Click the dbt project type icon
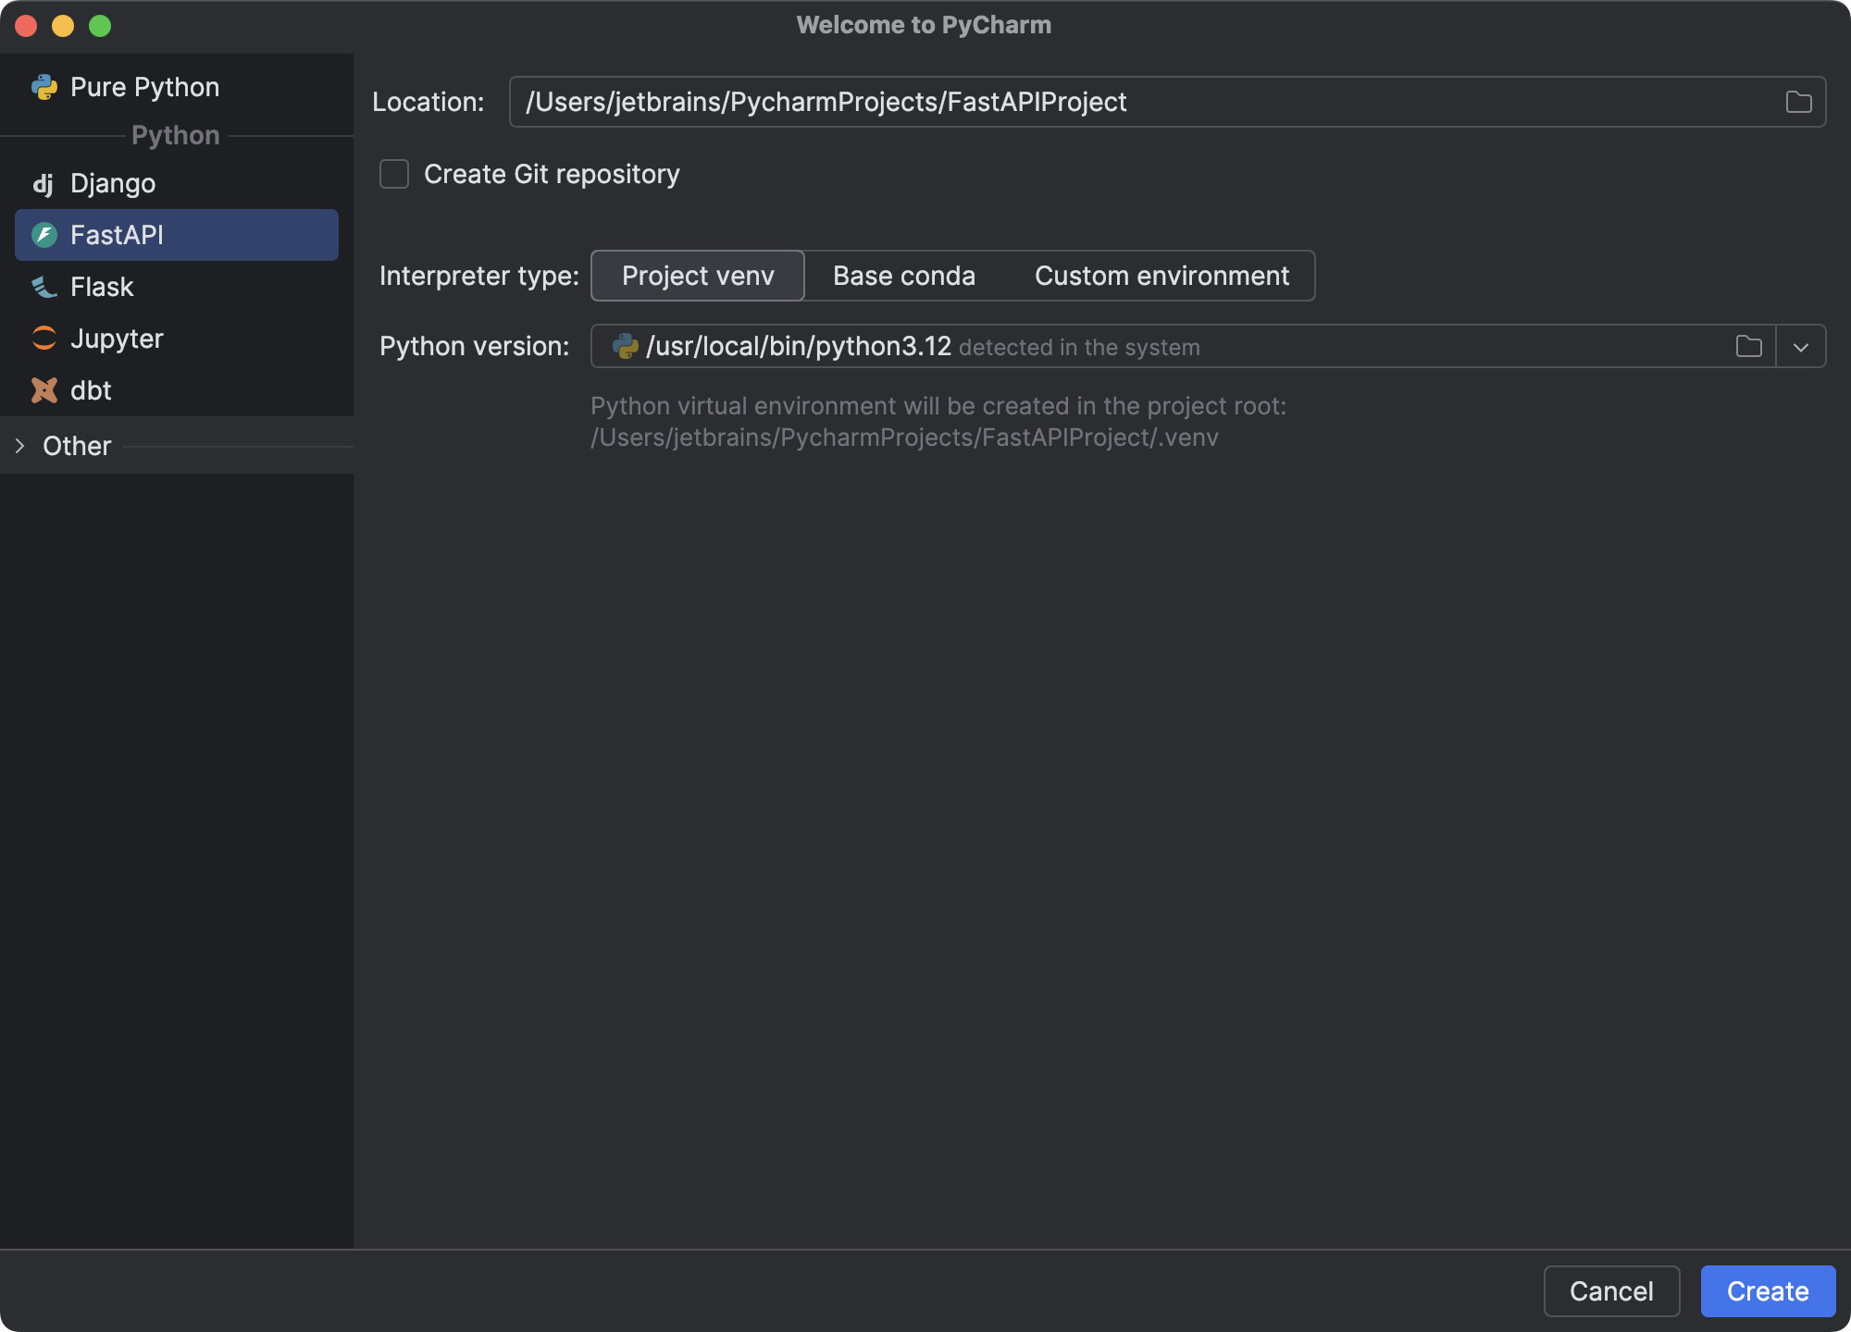Screen dimensions: 1851x1332 (x=44, y=390)
